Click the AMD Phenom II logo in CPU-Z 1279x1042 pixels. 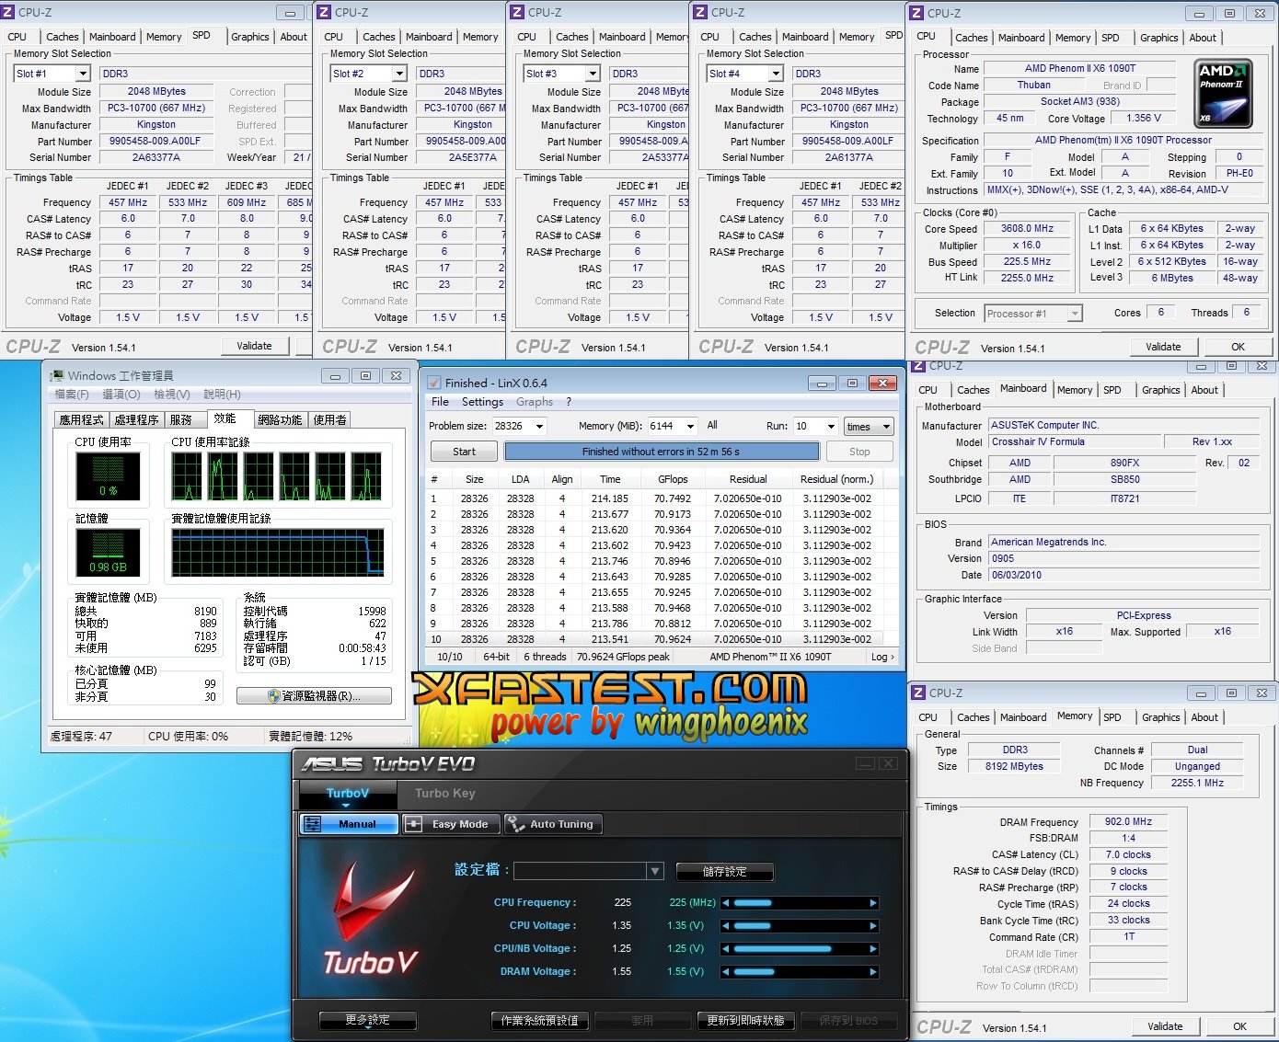(x=1223, y=93)
